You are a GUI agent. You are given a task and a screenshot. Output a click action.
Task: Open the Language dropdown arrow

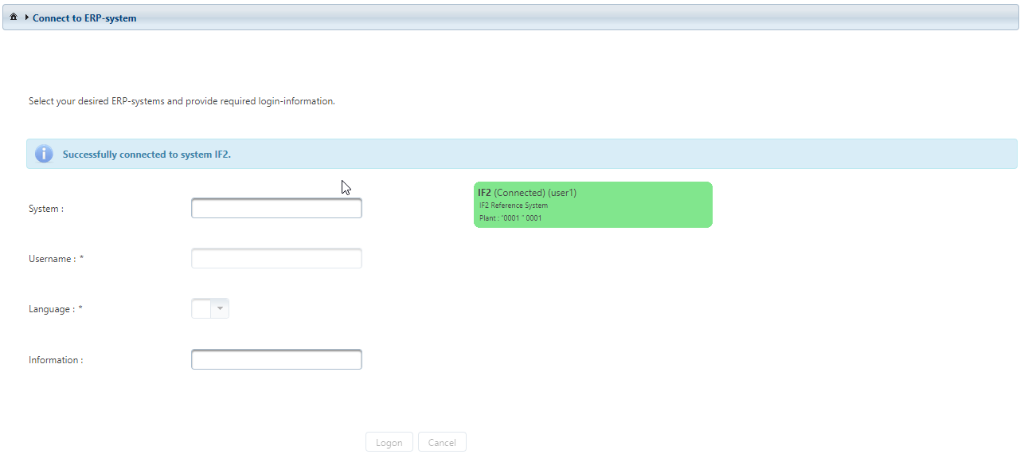[220, 308]
